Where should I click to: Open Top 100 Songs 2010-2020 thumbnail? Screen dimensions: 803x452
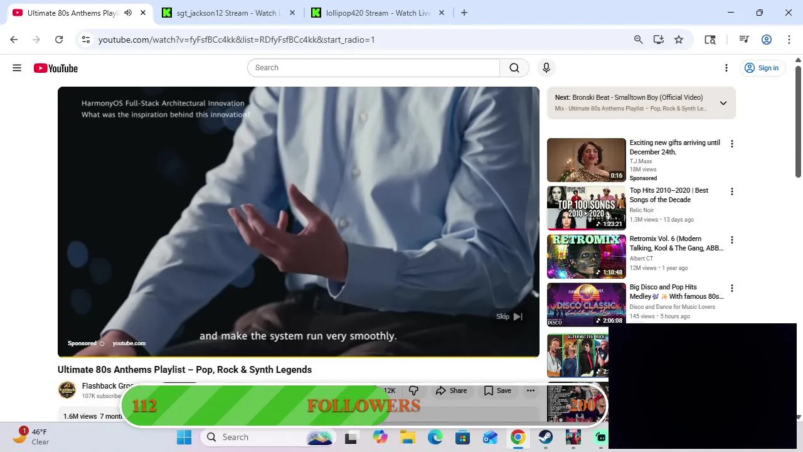pos(587,208)
